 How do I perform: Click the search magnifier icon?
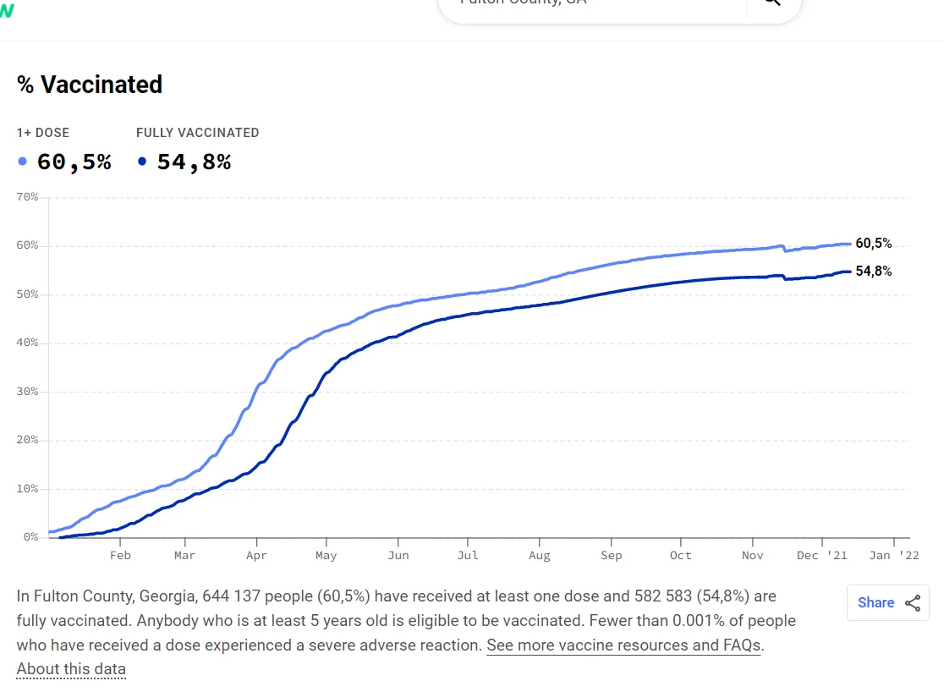(x=771, y=3)
